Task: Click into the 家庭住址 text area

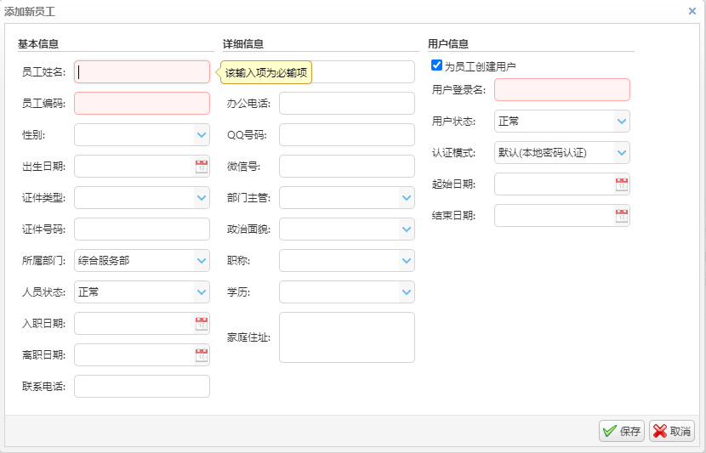Action: 346,337
